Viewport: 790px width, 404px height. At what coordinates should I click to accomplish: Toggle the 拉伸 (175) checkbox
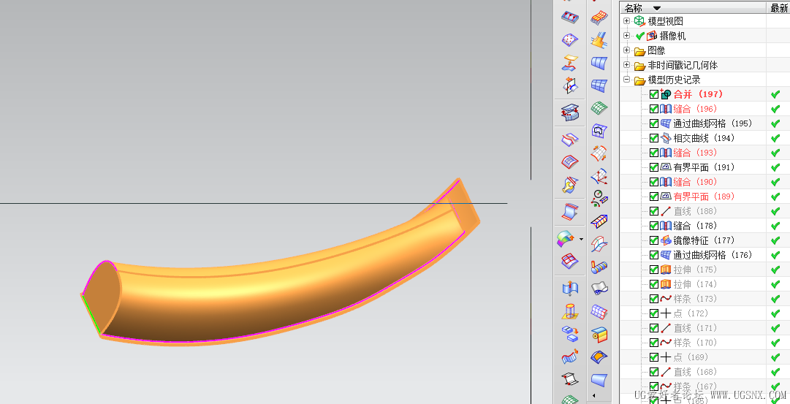point(654,270)
